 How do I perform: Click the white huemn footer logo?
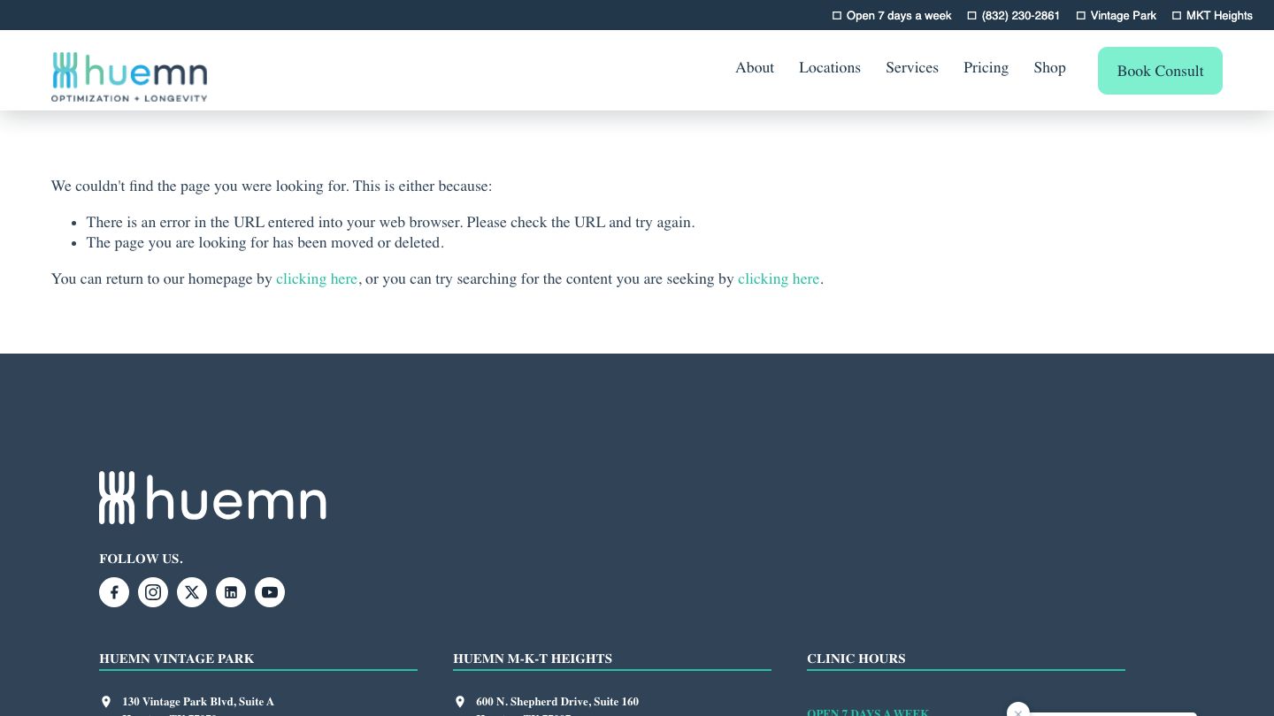coord(212,498)
